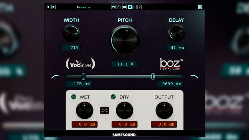
Task: Click the low-pass filter shape icon
Action: tap(194, 77)
